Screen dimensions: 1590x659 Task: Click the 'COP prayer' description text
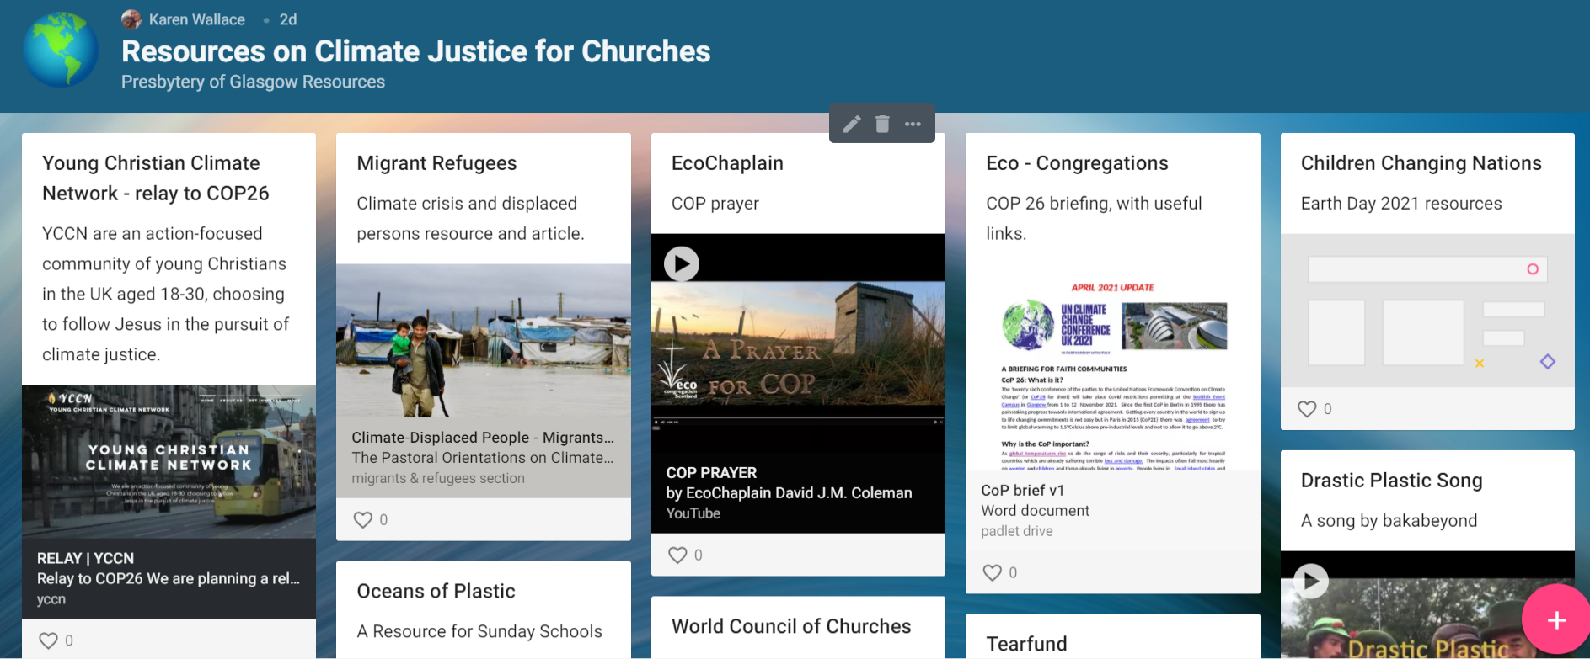[x=715, y=204]
